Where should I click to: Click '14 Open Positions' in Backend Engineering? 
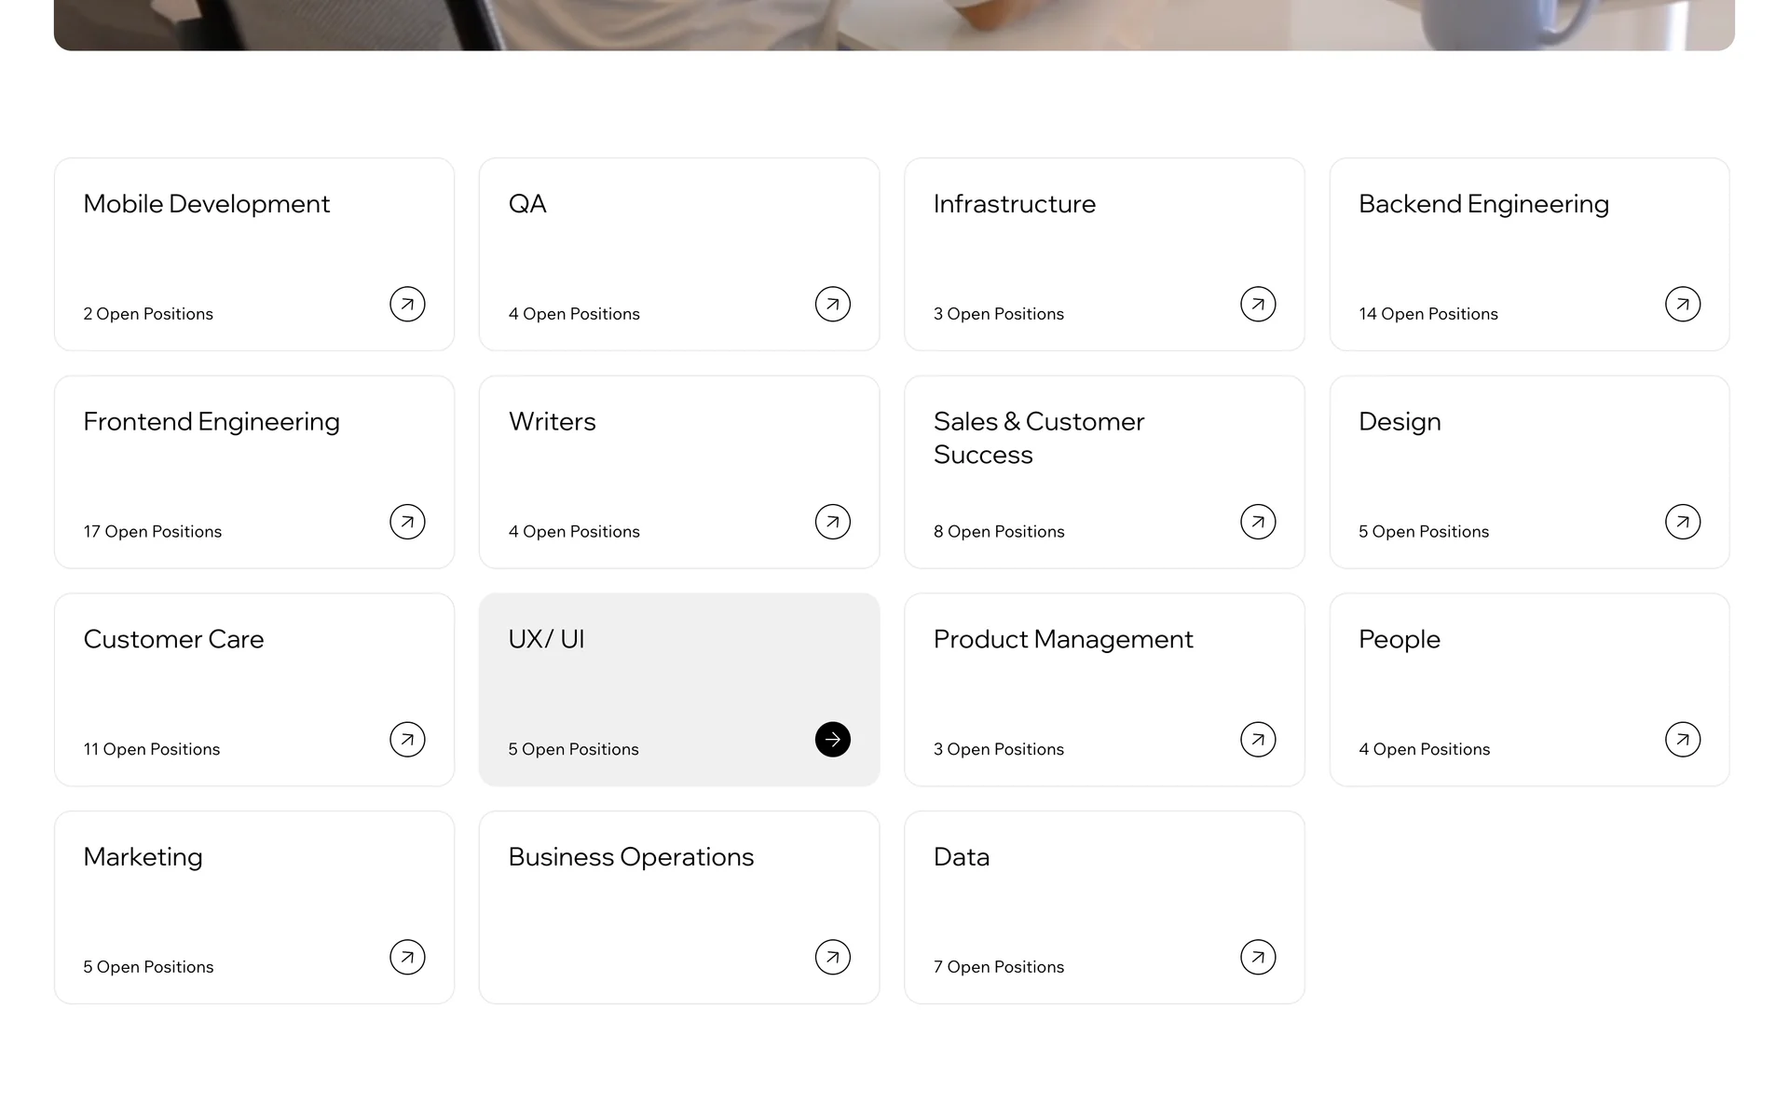click(1427, 314)
